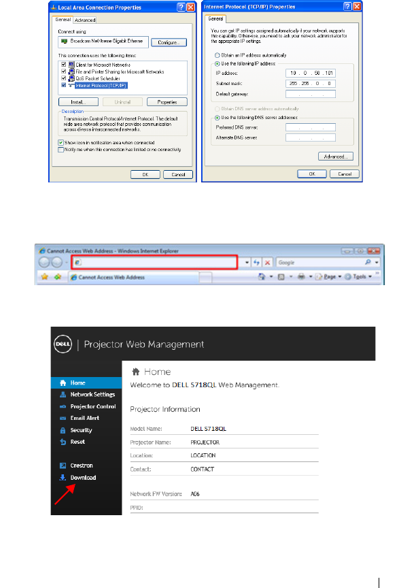416x588 pixels.
Task: Click the Refresh icon in Internet Explorer
Action: pyautogui.click(x=256, y=263)
